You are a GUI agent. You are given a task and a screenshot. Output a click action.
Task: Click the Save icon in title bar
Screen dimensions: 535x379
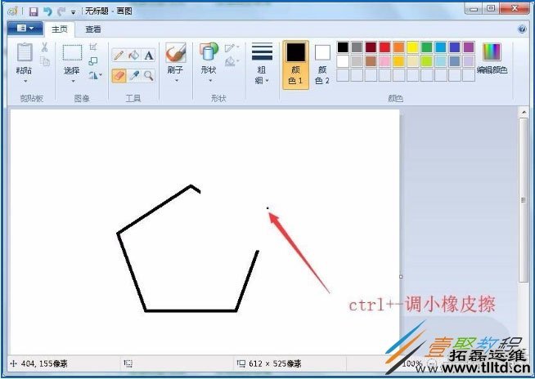(34, 11)
